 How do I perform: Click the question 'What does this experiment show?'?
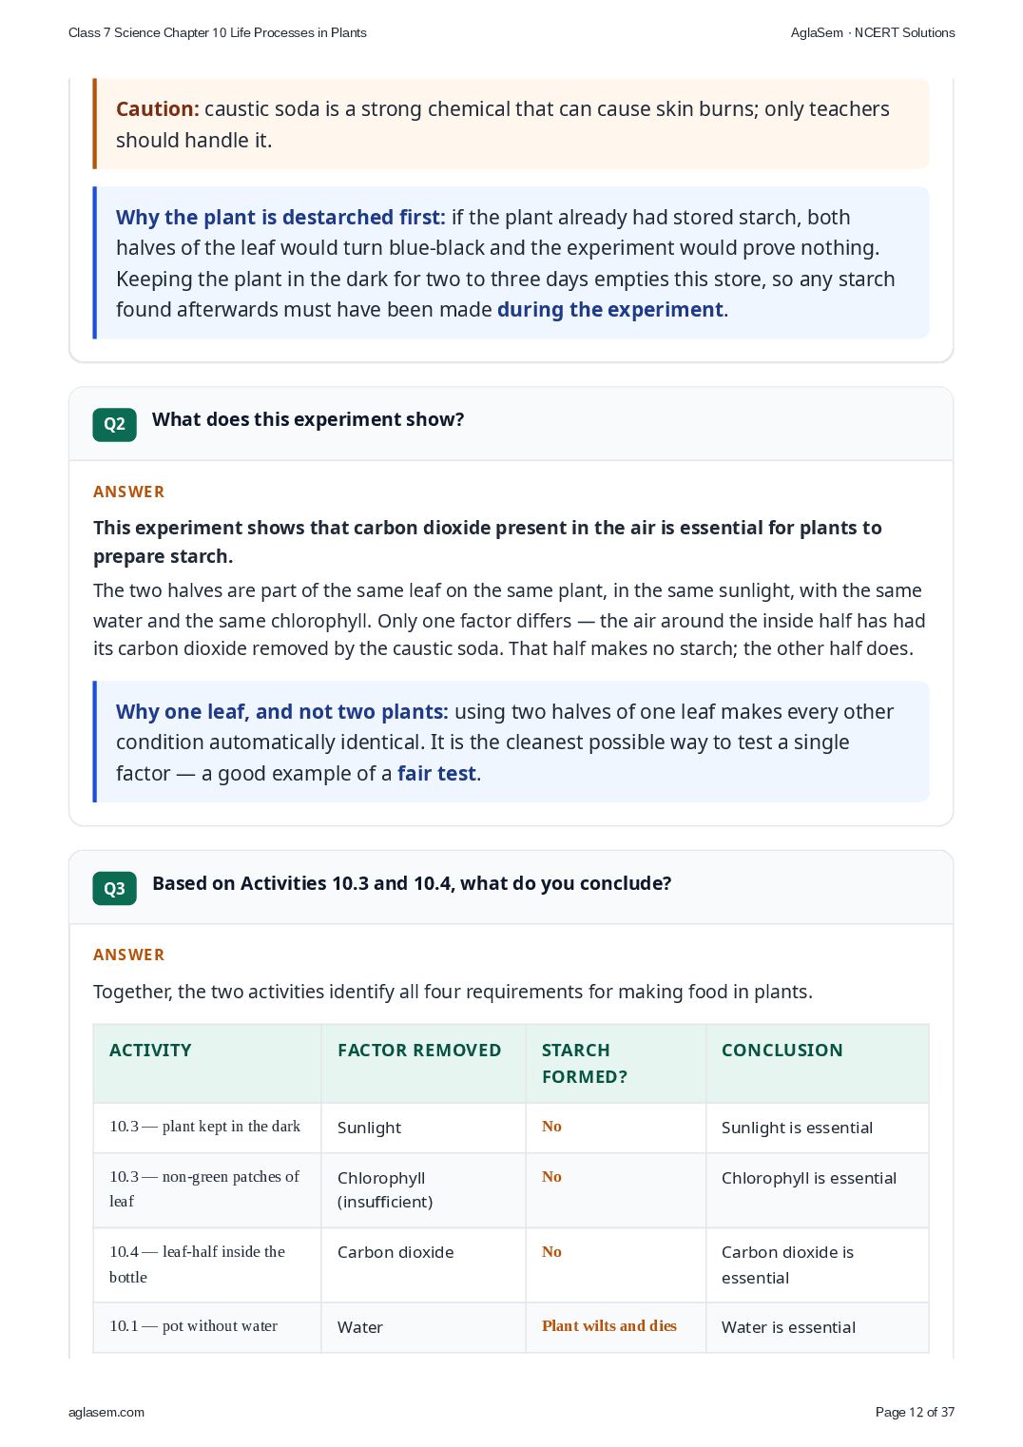tap(308, 419)
